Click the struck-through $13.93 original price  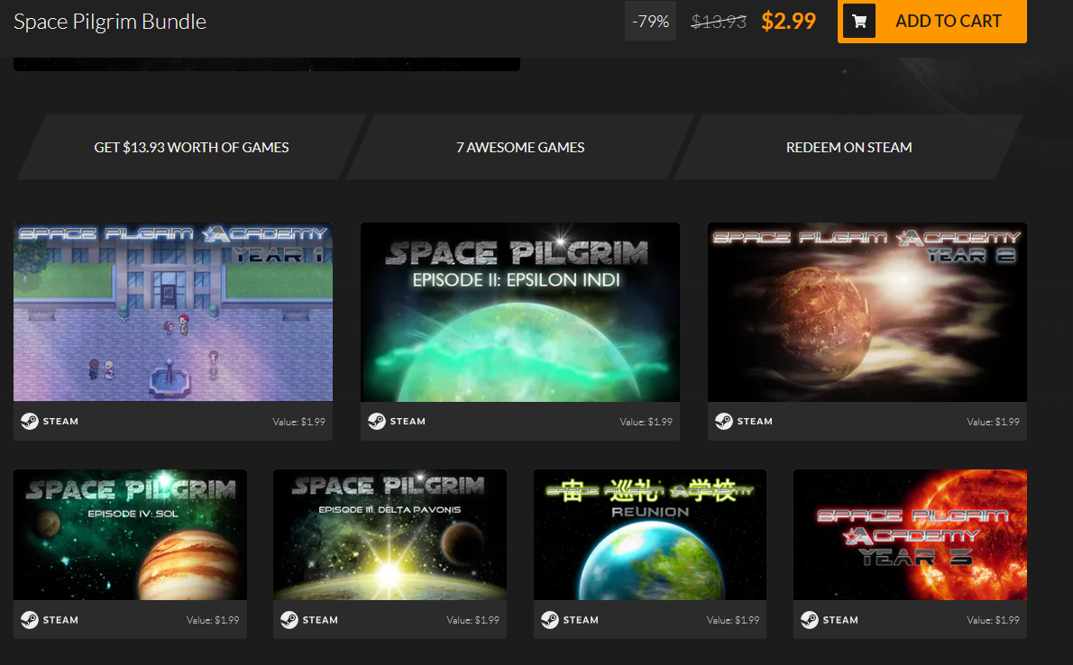[x=719, y=22]
